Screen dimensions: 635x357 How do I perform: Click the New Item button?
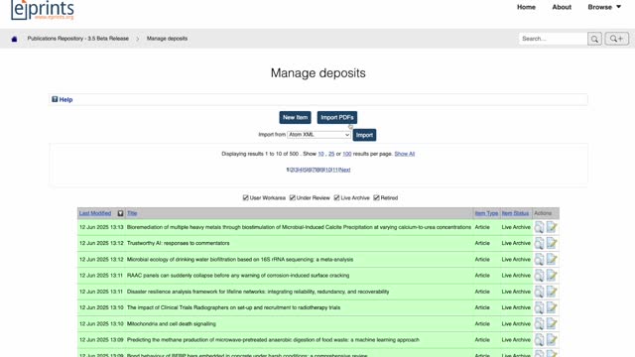point(296,117)
